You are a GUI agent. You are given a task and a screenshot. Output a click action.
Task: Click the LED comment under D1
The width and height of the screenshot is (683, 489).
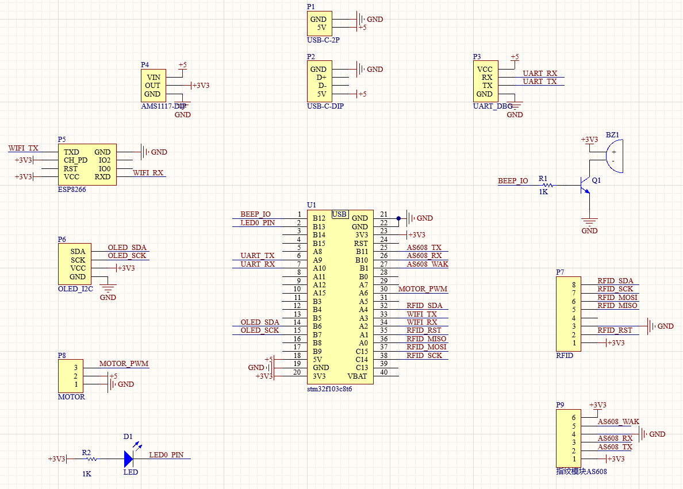[131, 472]
